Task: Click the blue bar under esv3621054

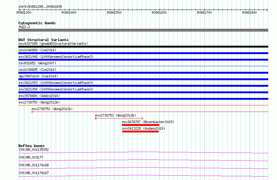Action: (x=143, y=92)
